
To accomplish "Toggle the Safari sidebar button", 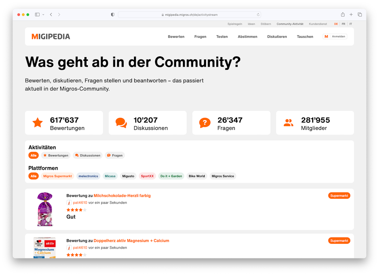I will 37,14.
